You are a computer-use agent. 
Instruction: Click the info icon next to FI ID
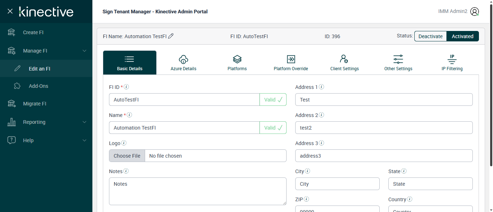point(127,87)
